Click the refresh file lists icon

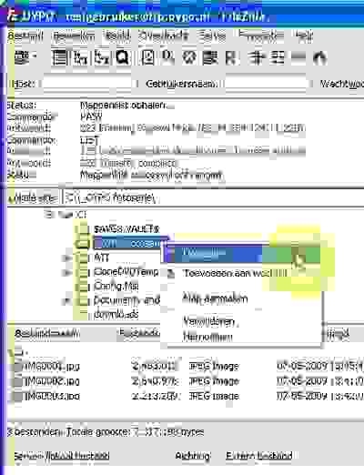pos(148,57)
